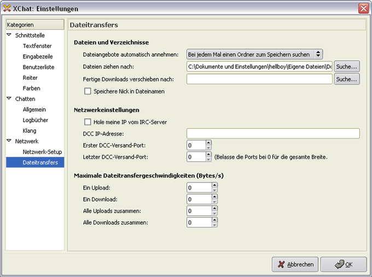Collapse the Schnittstelle tree category

pos(9,35)
